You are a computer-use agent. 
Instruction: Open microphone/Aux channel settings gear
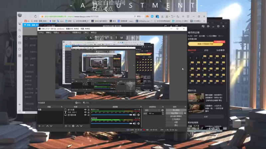[139, 115]
